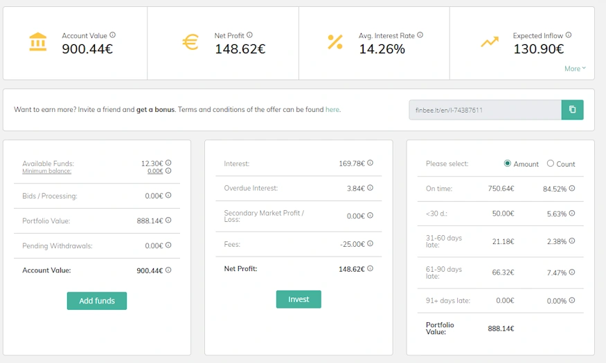Open the offer terms 'here' link
This screenshot has height=363, width=606.
[332, 109]
